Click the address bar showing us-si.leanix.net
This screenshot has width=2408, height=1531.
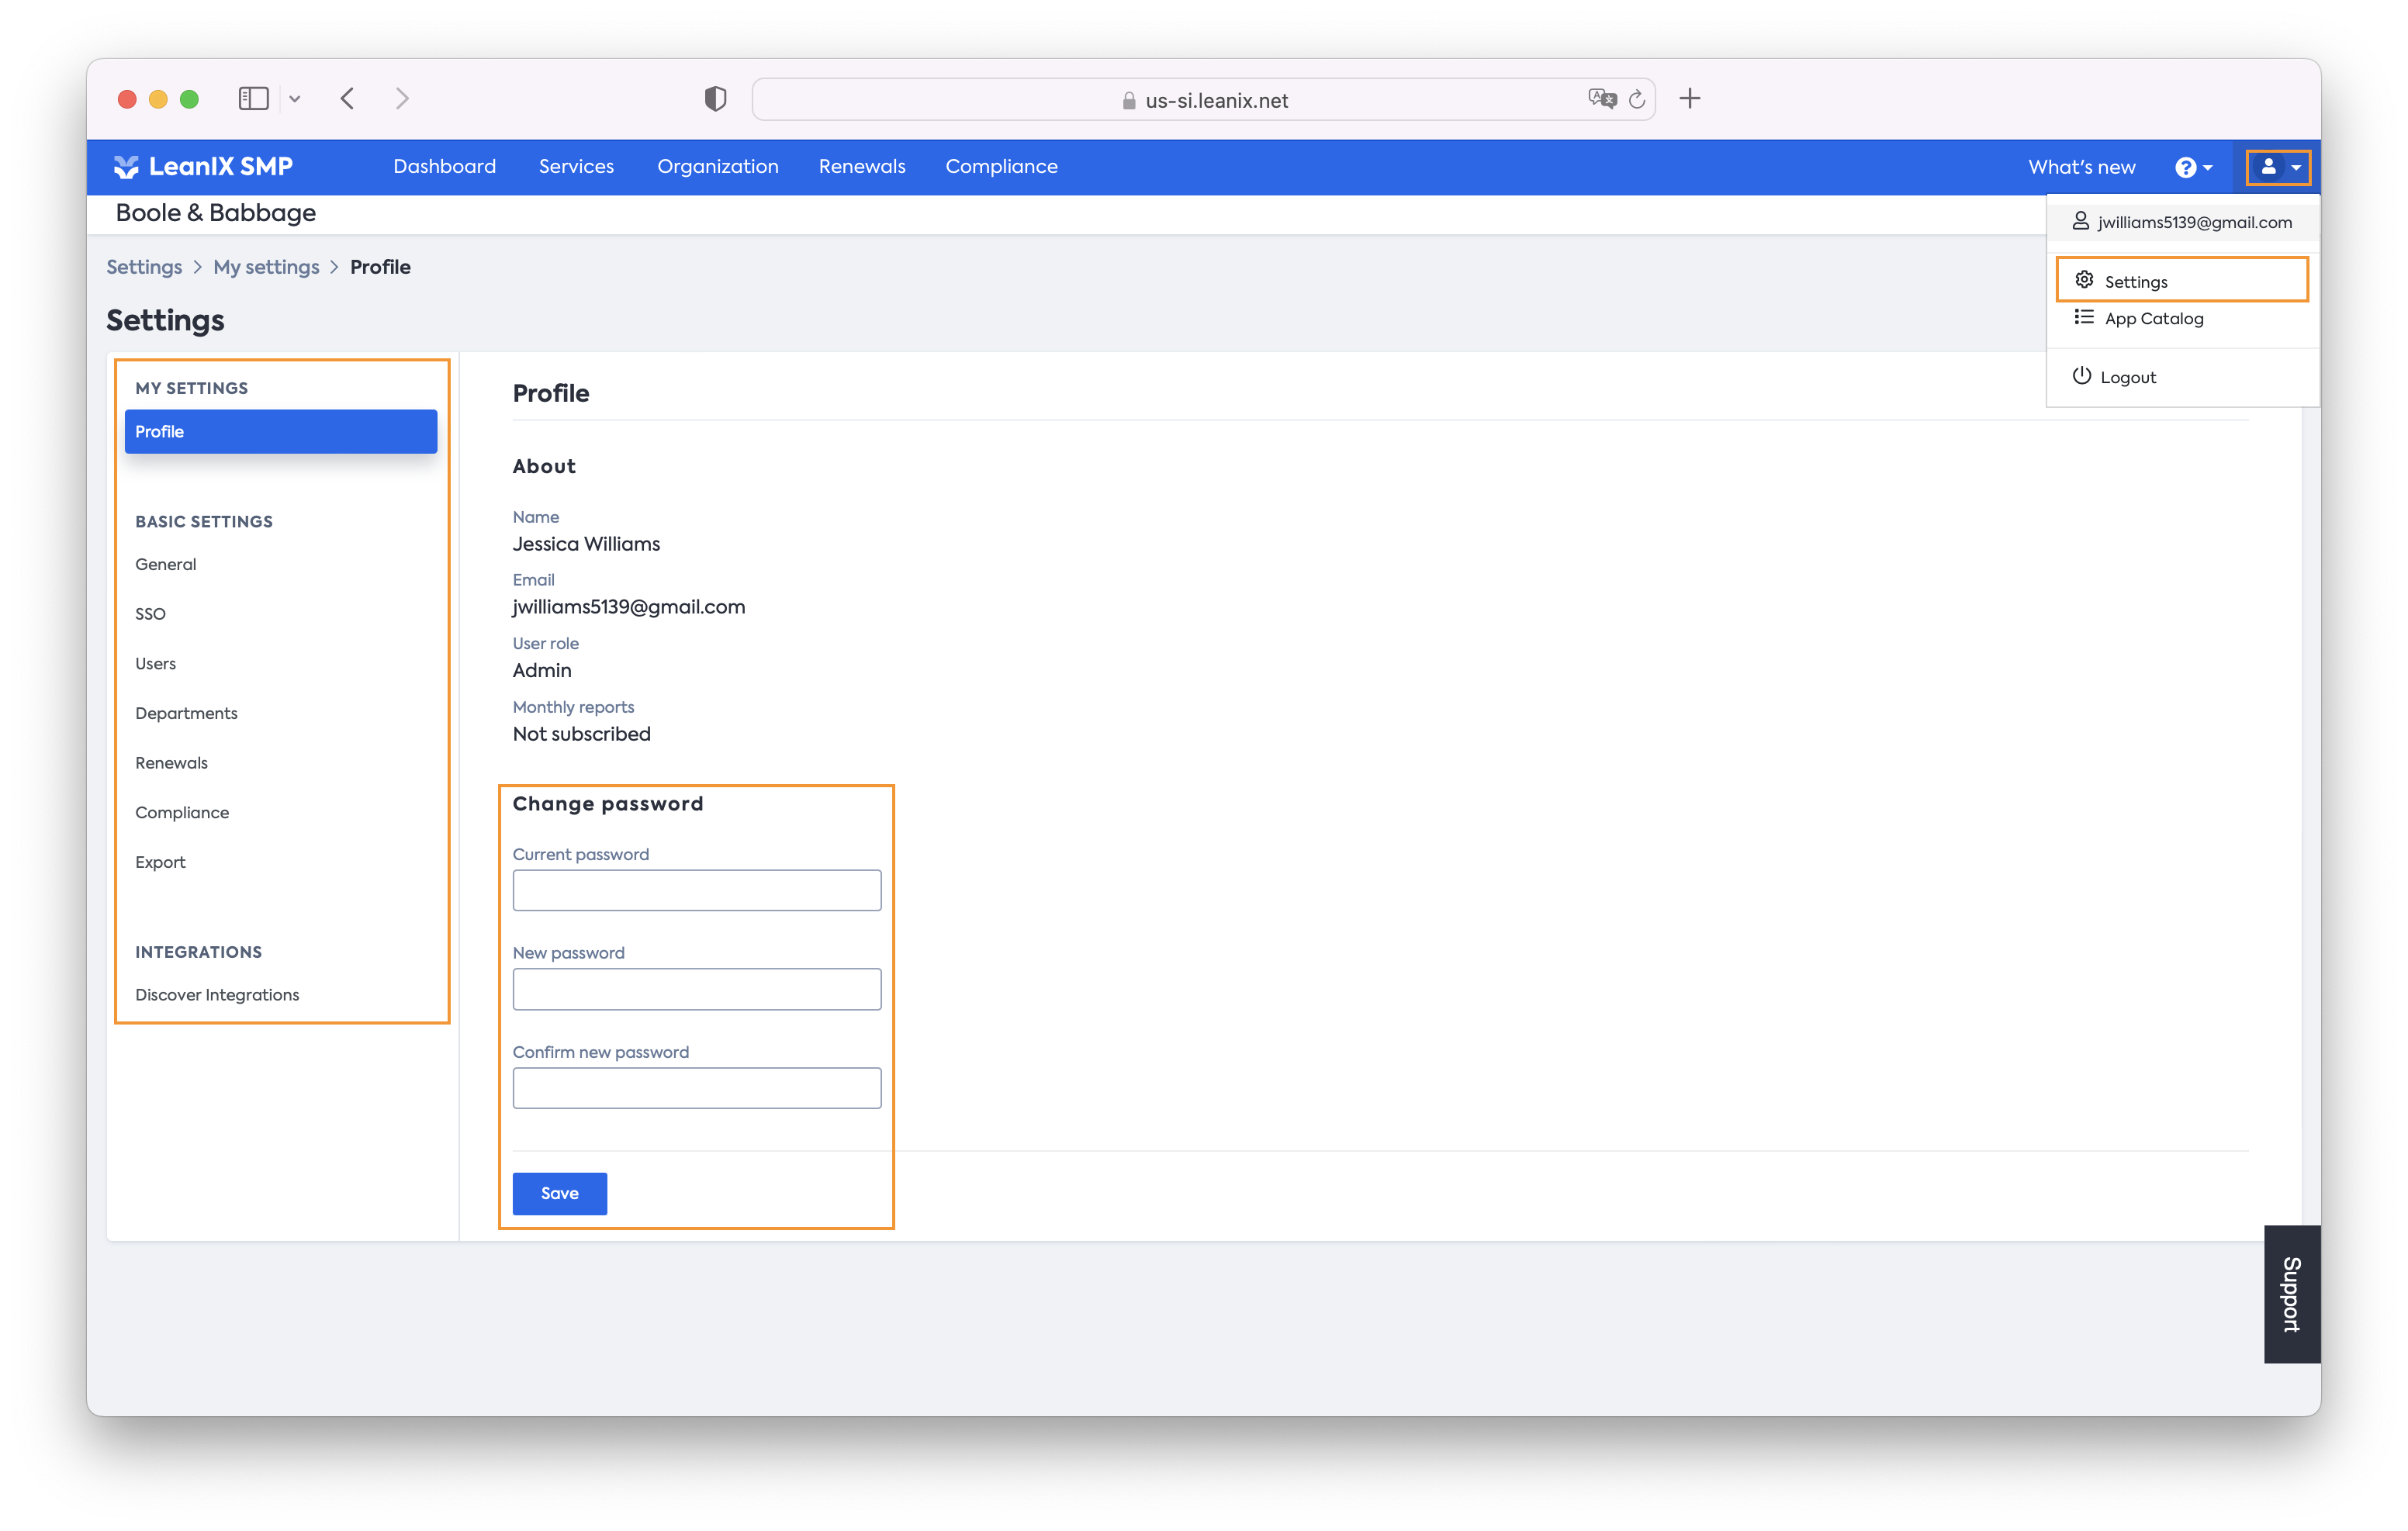pos(1203,99)
